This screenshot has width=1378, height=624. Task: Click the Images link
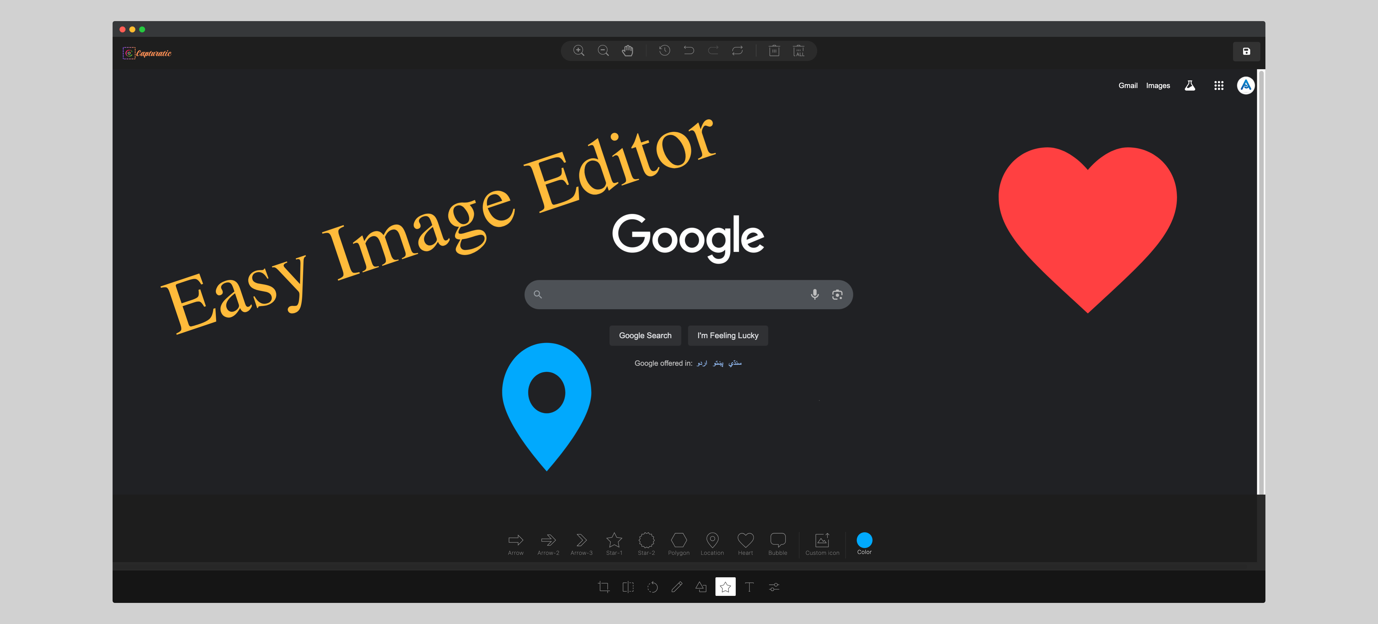(1158, 86)
